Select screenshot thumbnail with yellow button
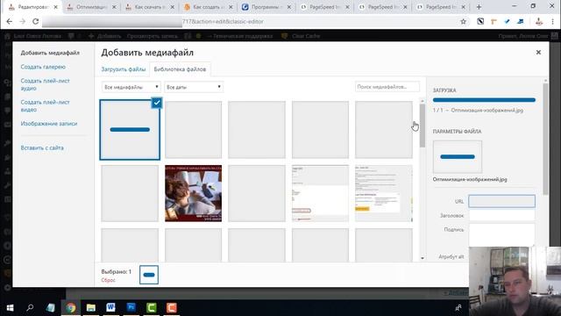This screenshot has width=561, height=316. click(384, 193)
